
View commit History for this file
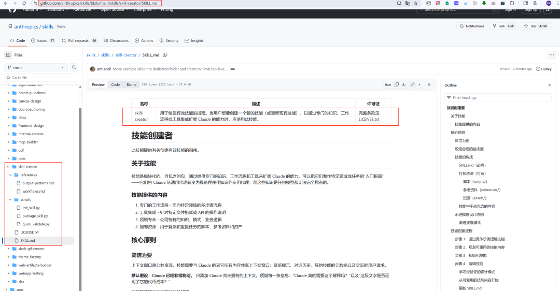(544, 69)
